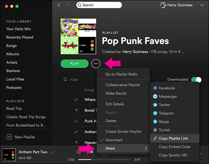The width and height of the screenshot is (209, 164).
Task: Click the Messenger share icon
Action: point(155,96)
